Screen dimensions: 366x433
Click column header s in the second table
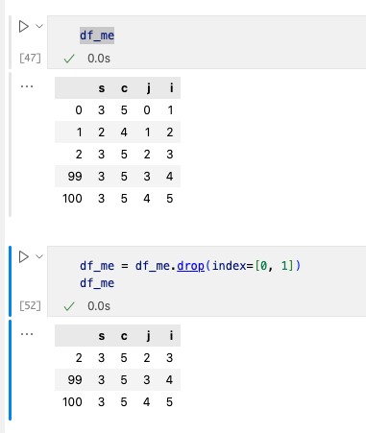(x=102, y=336)
